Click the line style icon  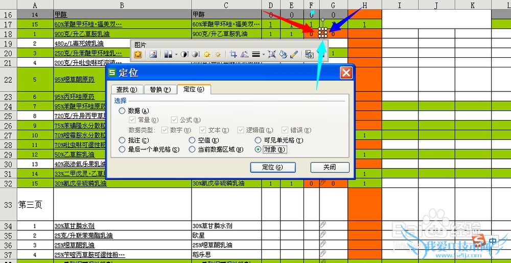click(256, 54)
